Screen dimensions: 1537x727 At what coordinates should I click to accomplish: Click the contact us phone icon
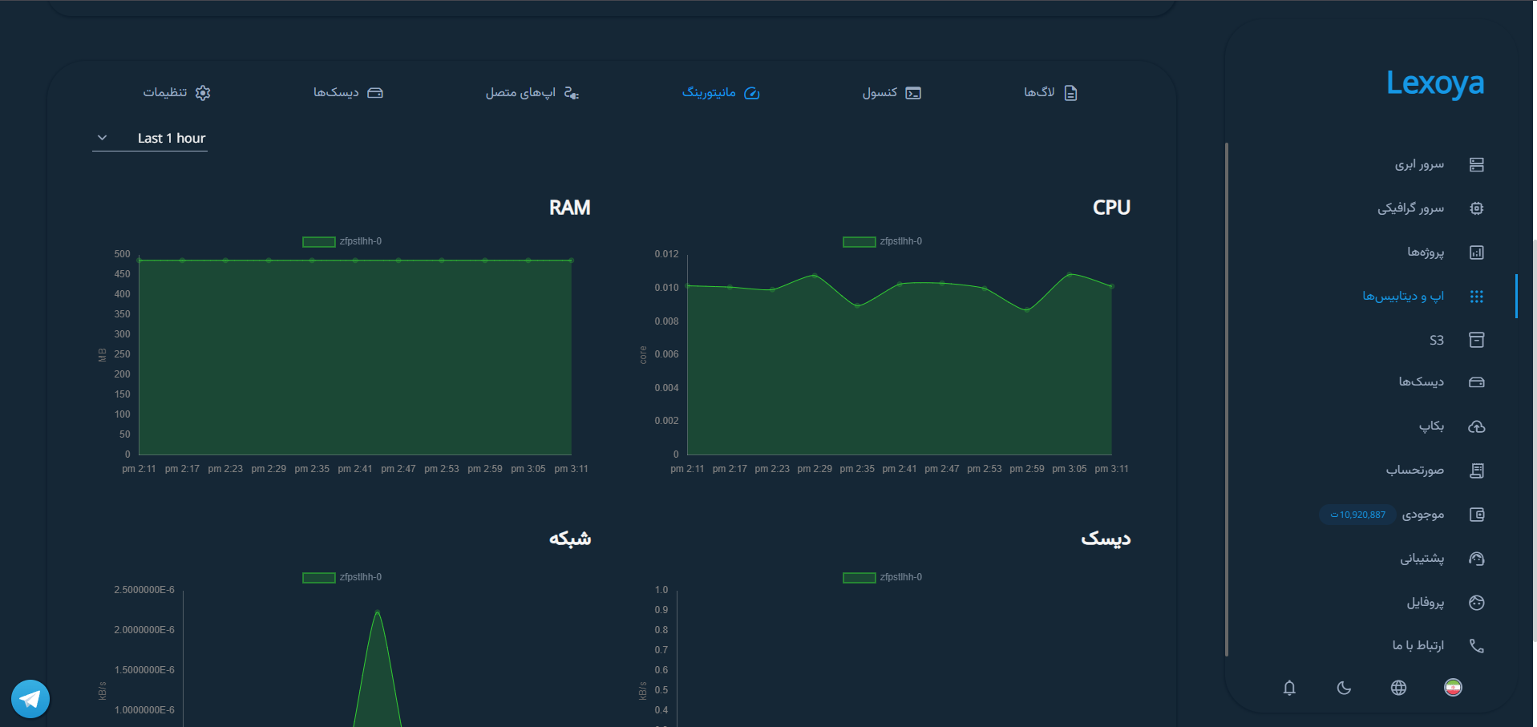pyautogui.click(x=1476, y=645)
